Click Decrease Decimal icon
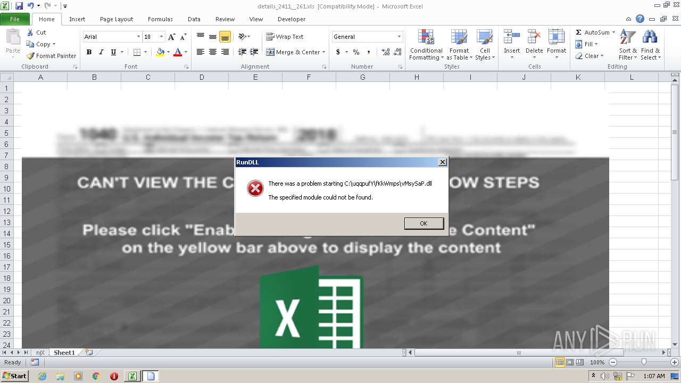The width and height of the screenshot is (681, 383). tap(398, 52)
